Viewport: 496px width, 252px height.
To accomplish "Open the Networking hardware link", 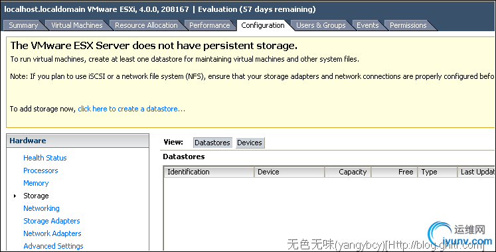I will click(41, 208).
